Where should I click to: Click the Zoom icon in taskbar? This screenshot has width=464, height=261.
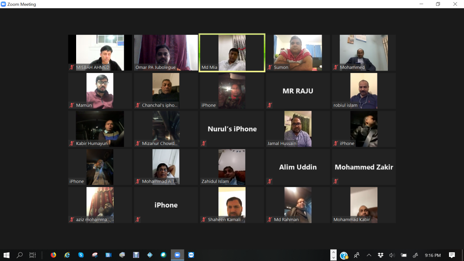pyautogui.click(x=177, y=255)
